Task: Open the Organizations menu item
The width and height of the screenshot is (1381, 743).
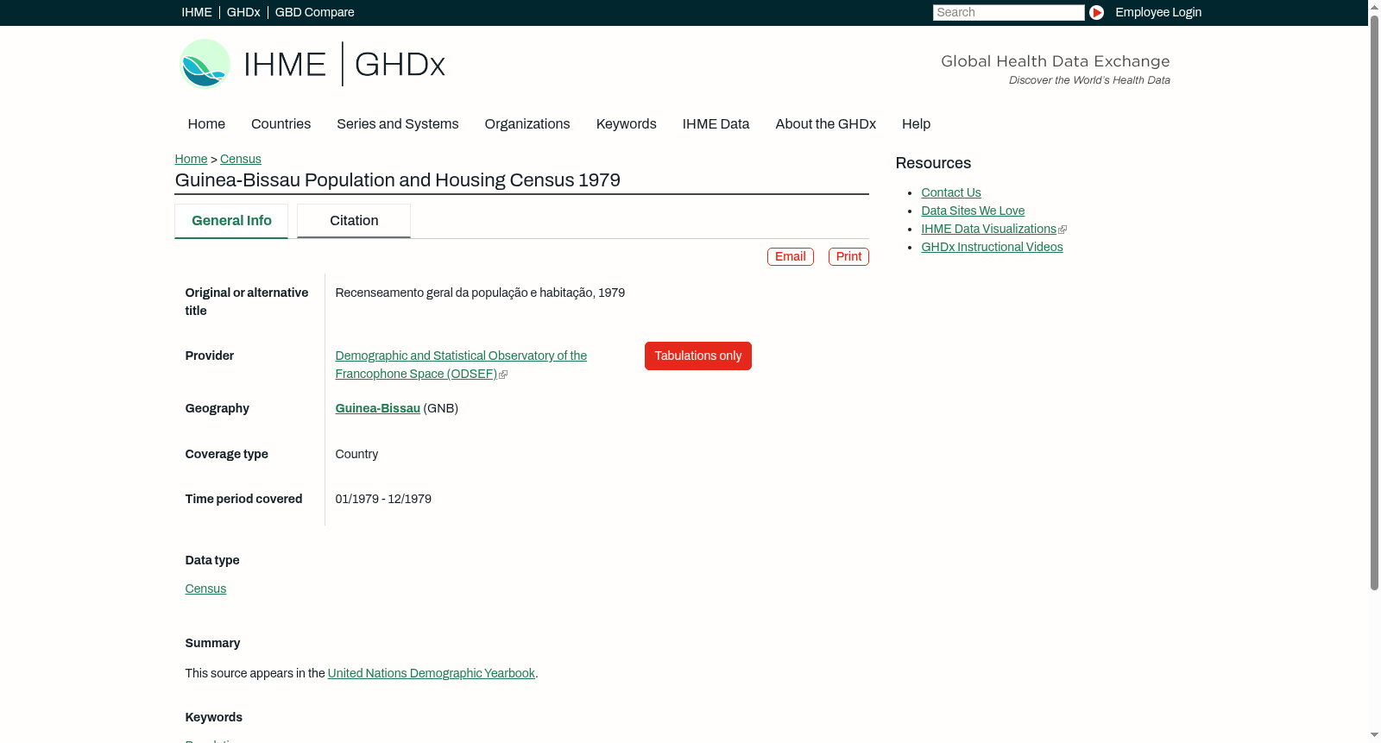Action: point(527,124)
